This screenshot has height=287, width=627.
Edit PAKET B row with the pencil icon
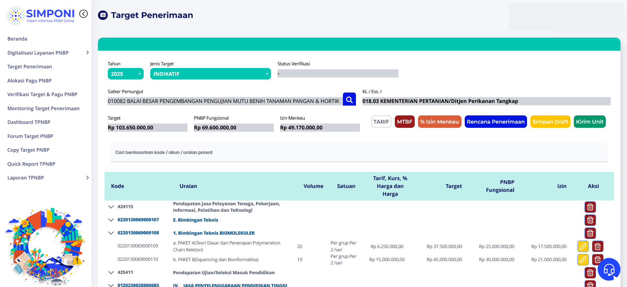click(x=583, y=260)
